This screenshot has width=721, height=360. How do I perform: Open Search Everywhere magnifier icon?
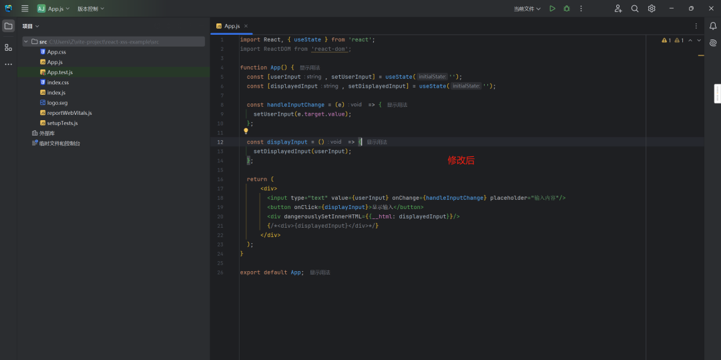[x=635, y=9]
